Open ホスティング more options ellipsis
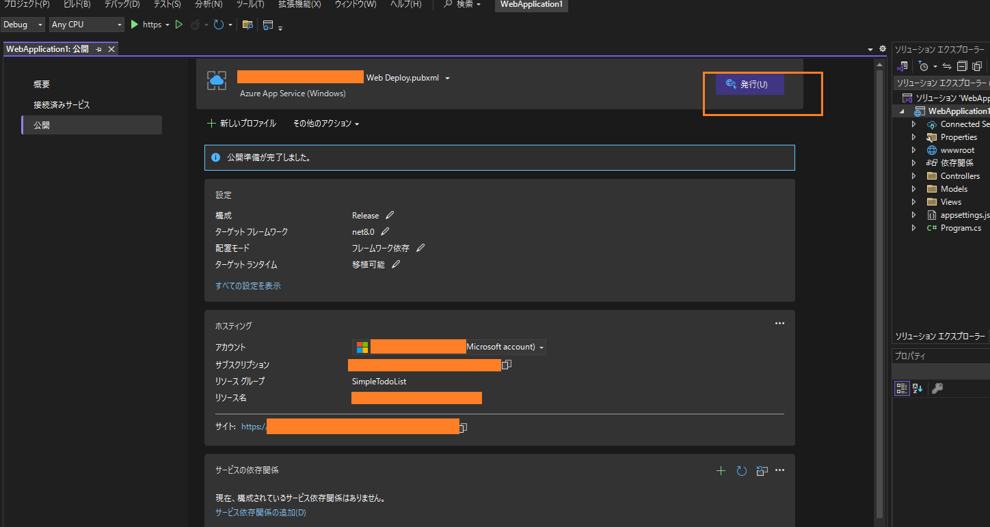This screenshot has height=527, width=990. 779,323
